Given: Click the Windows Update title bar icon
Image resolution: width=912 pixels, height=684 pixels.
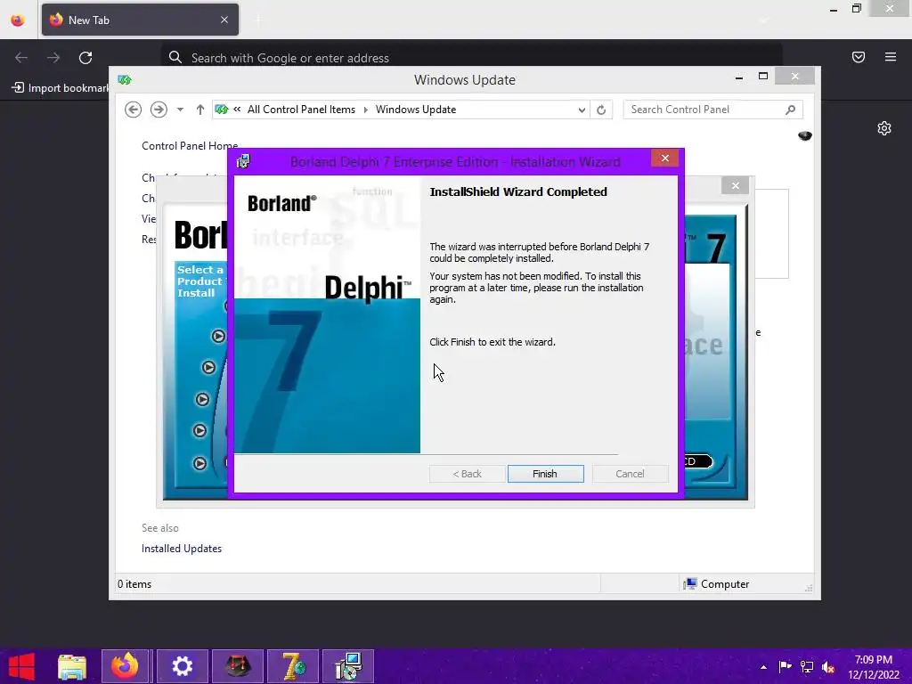Looking at the screenshot, I should 125,79.
